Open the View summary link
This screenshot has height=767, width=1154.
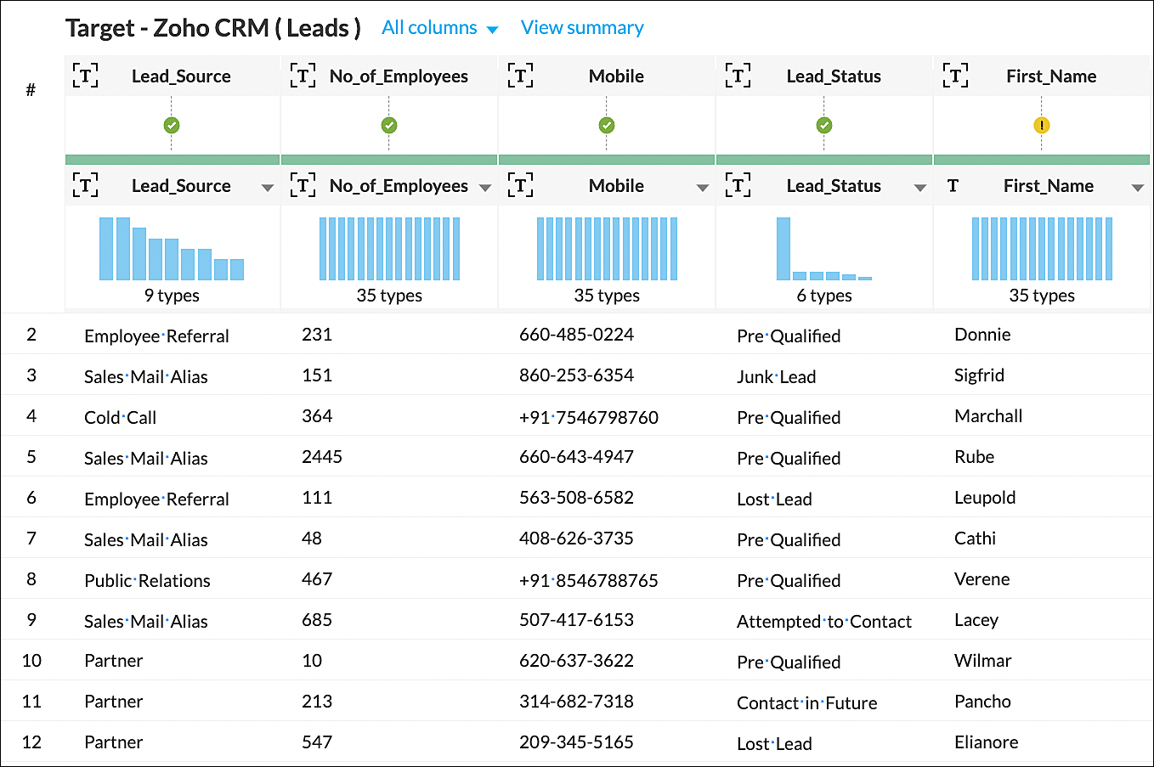tap(582, 28)
